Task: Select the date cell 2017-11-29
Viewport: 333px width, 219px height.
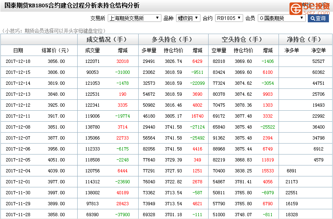Action: coord(18,204)
